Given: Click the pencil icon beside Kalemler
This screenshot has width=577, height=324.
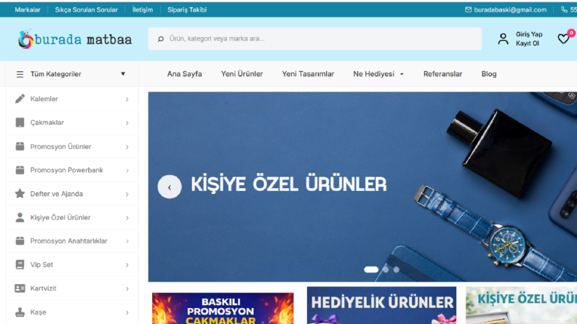Looking at the screenshot, I should 20,99.
